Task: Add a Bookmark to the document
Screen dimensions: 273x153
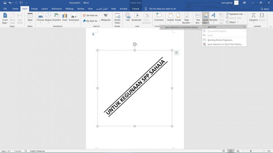Action: click(x=136, y=17)
